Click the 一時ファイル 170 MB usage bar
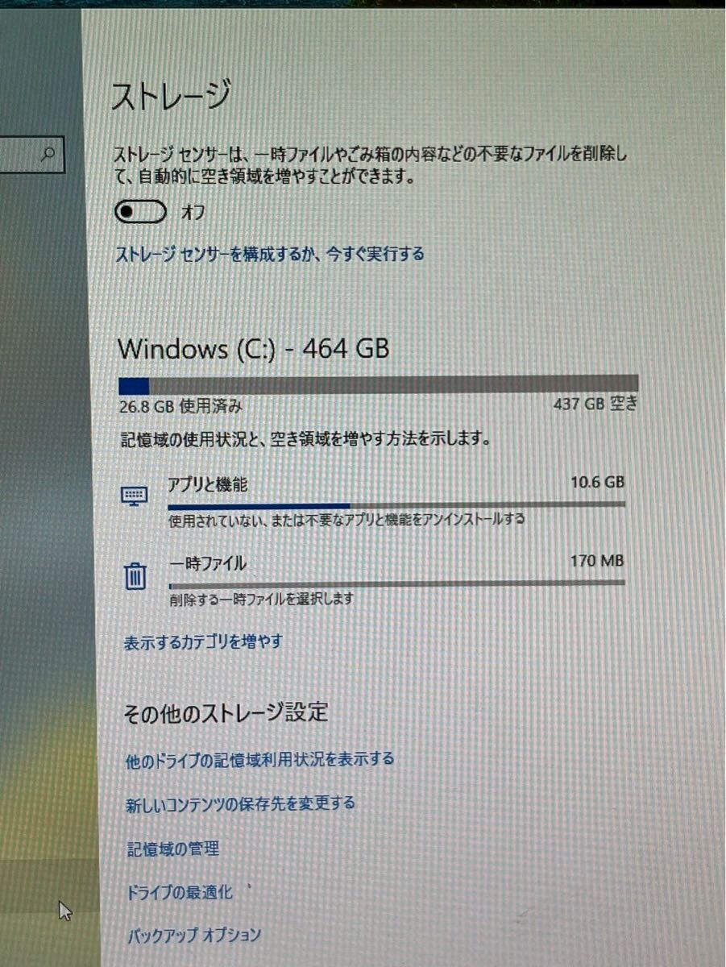726x967 pixels. tap(396, 583)
